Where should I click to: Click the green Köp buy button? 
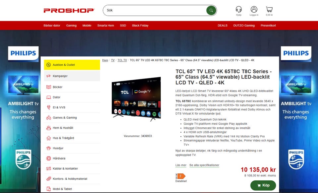[263, 185]
